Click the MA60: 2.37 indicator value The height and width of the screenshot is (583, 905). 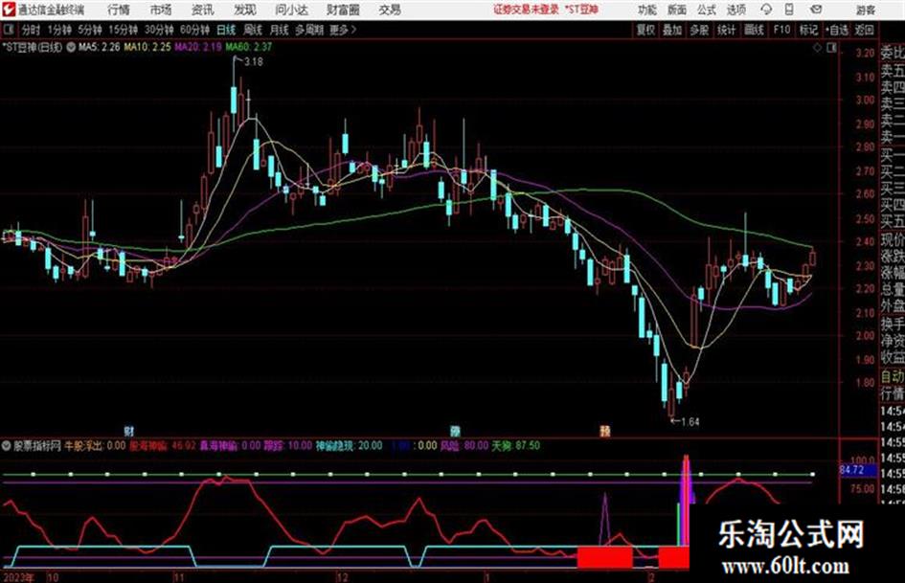pos(249,47)
